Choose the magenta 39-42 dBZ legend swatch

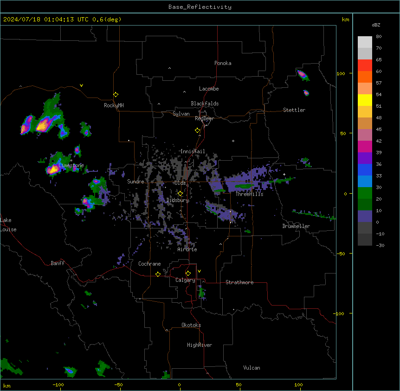tap(365, 146)
